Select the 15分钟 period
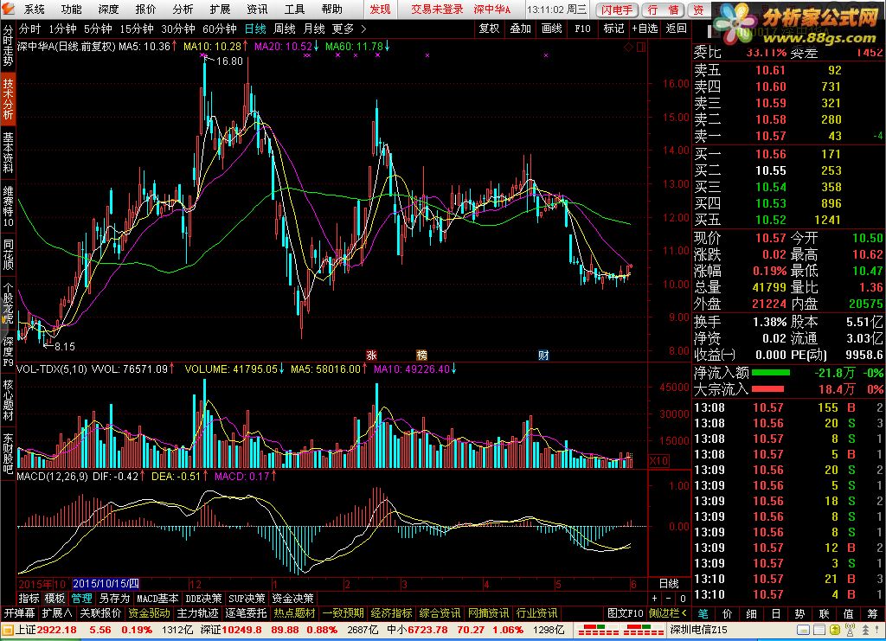This screenshot has height=641, width=886. 137,29
